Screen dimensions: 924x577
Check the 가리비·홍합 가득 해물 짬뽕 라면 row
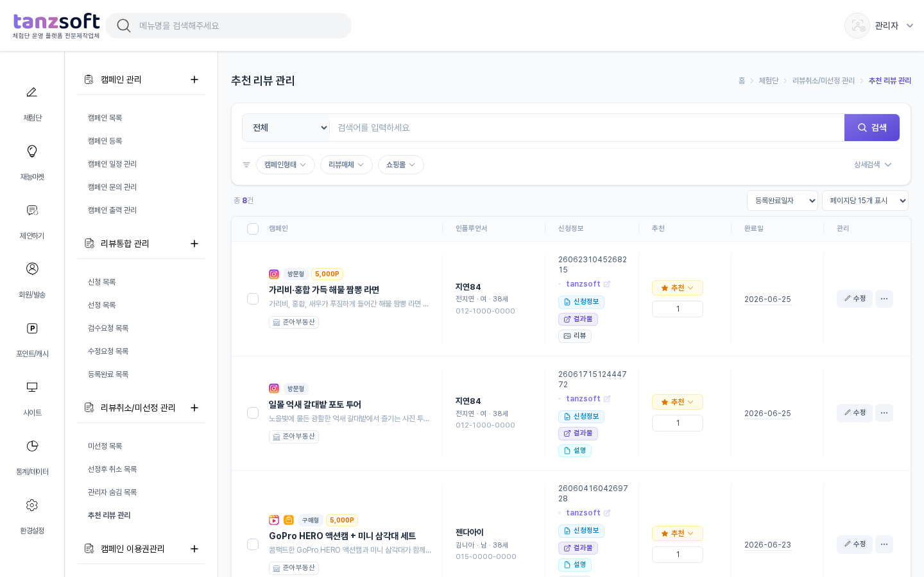click(253, 299)
